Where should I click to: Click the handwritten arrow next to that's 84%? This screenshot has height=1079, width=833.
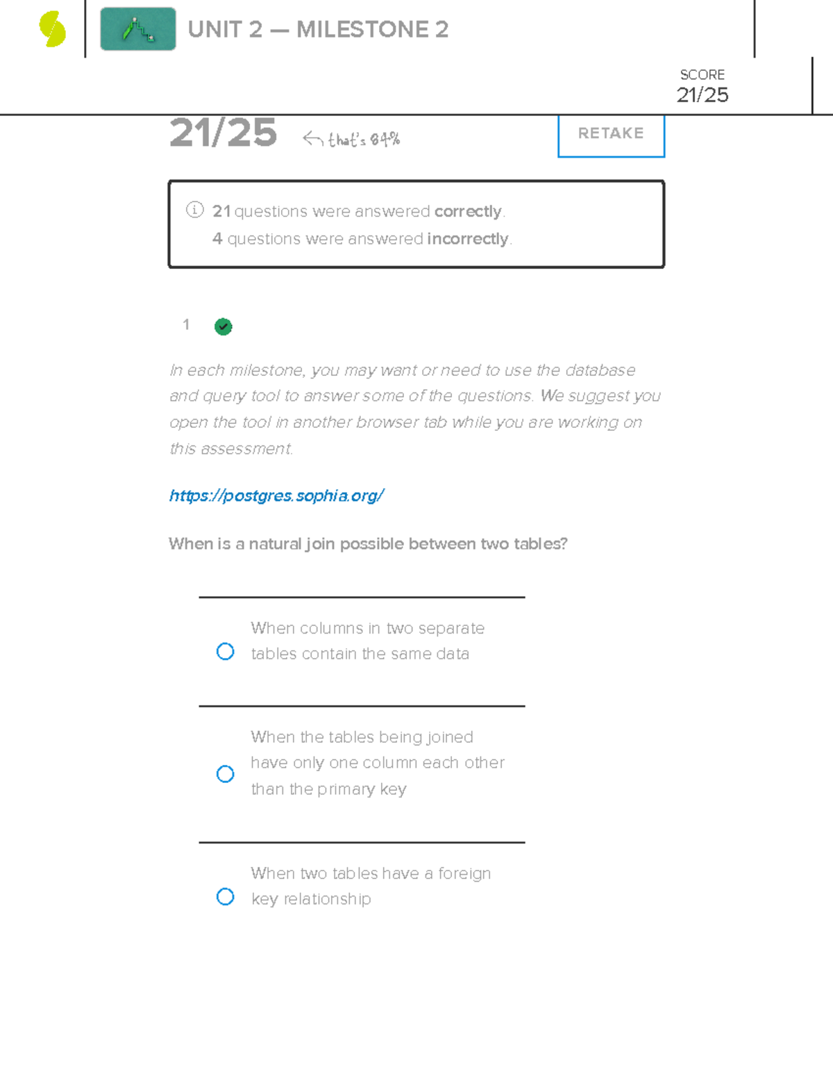pos(312,139)
